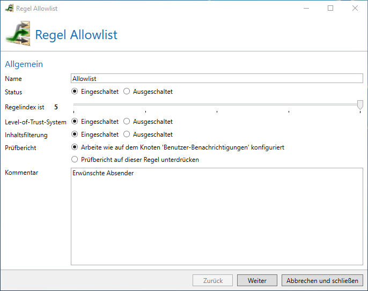The width and height of the screenshot is (368, 291).
Task: Maximize the Regel Allowlist window
Action: (330, 8)
